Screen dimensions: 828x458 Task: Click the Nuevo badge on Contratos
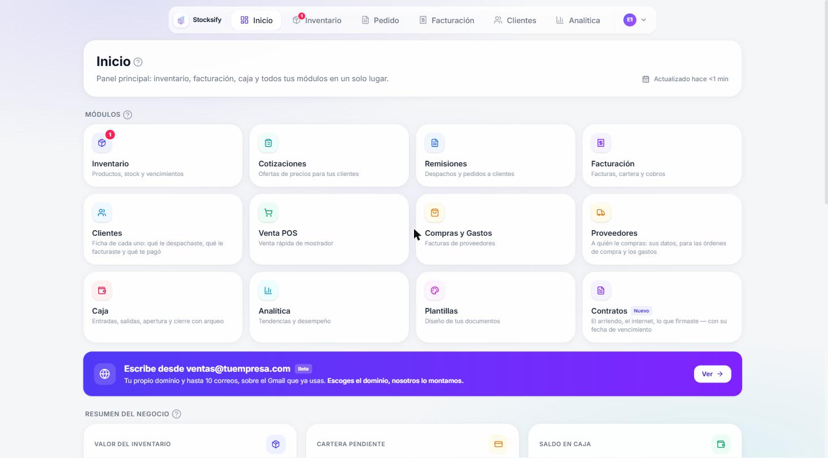click(x=641, y=311)
